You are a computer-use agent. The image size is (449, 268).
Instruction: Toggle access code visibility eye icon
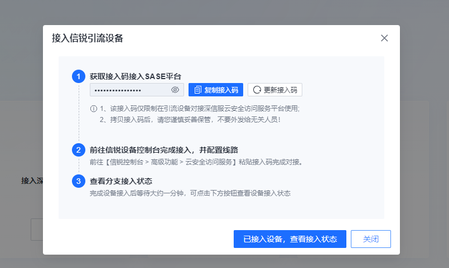tap(175, 90)
